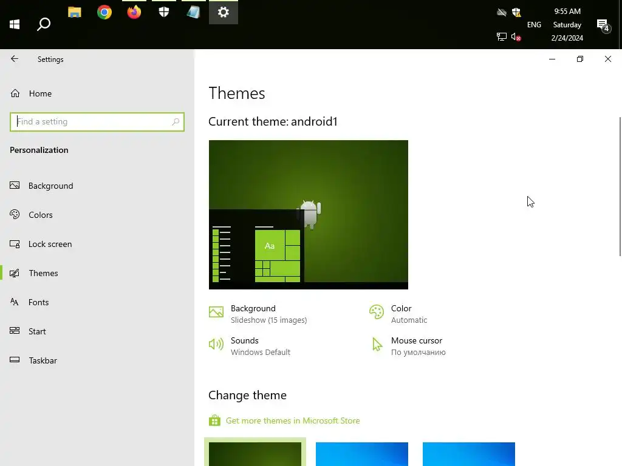This screenshot has height=466, width=622.
Task: Select the rightmost blue theme thumbnail
Action: (x=469, y=454)
